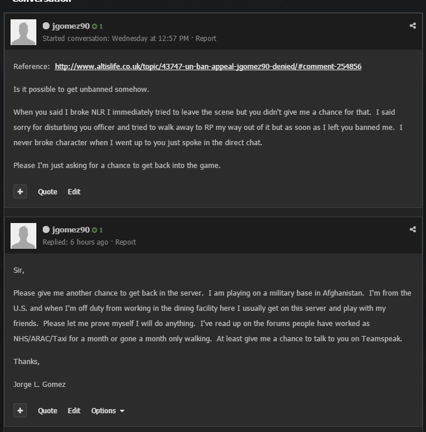Screen dimensions: 426x432
Task: Click plus multiquote button on reply message
Action: pyautogui.click(x=20, y=410)
